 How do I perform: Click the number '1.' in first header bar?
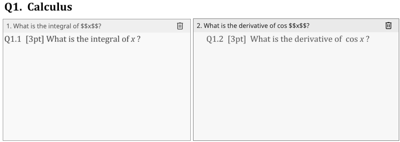9,26
